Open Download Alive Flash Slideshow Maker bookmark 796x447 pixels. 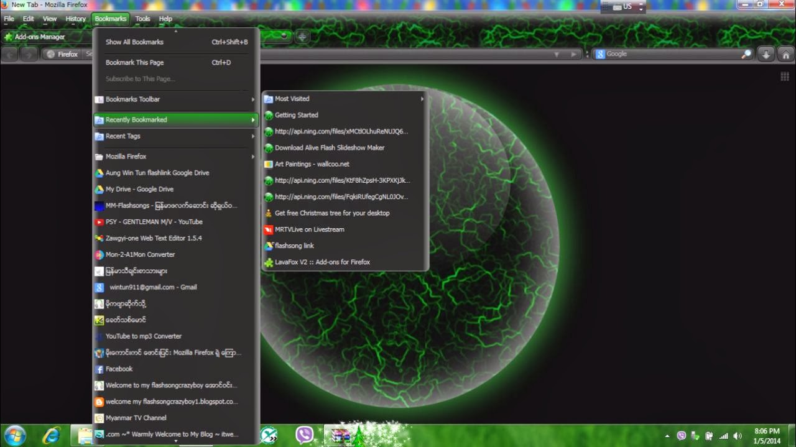coord(345,148)
